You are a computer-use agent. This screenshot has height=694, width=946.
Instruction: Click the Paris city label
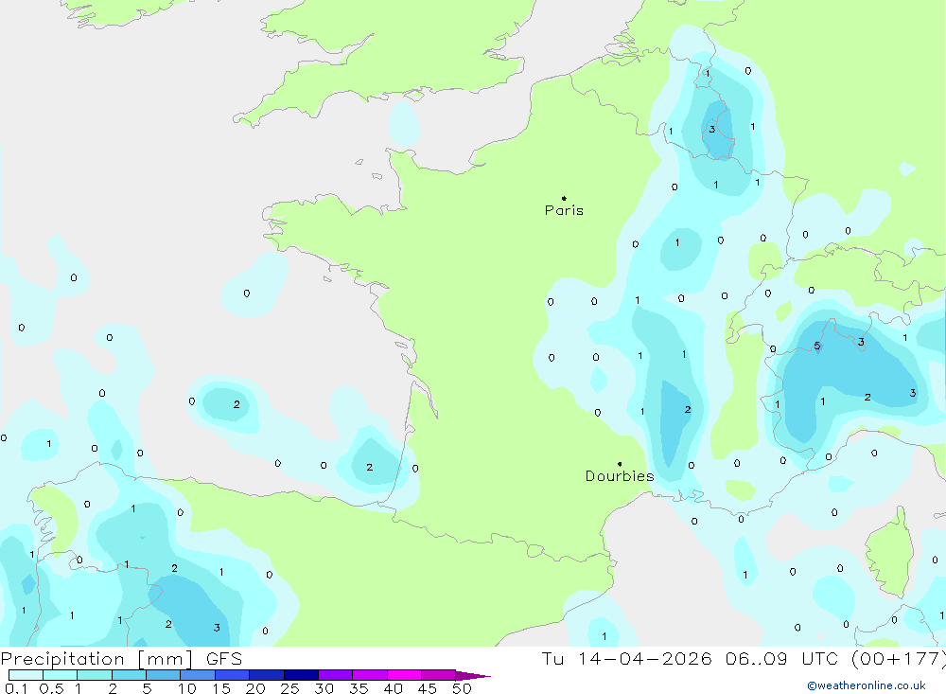click(564, 210)
